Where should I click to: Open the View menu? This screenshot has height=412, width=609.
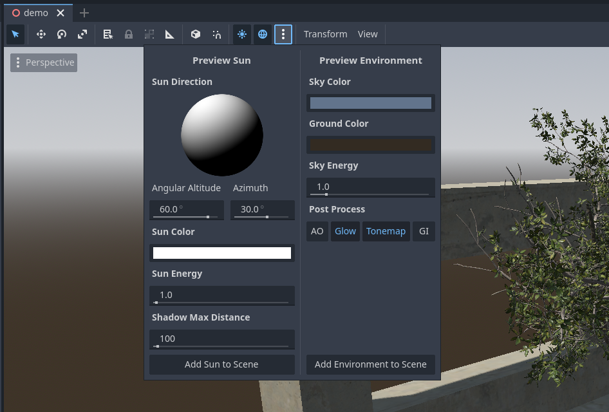368,34
